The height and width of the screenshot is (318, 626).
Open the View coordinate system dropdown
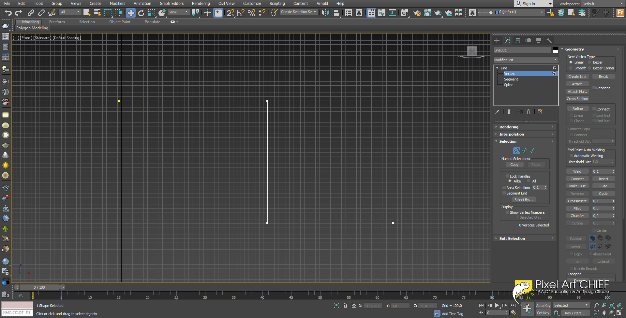point(179,12)
